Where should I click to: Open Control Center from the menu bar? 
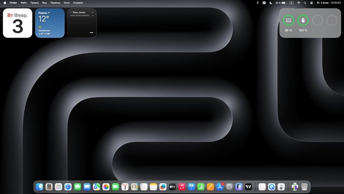(312, 3)
